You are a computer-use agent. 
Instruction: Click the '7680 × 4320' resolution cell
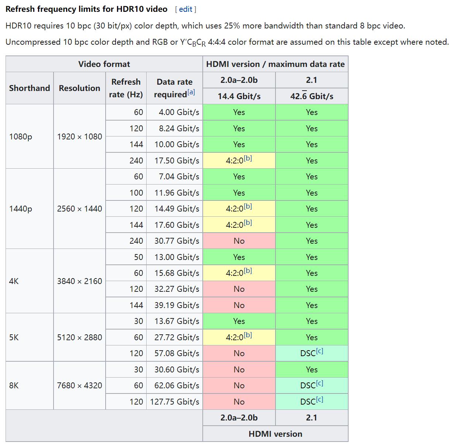(x=79, y=385)
